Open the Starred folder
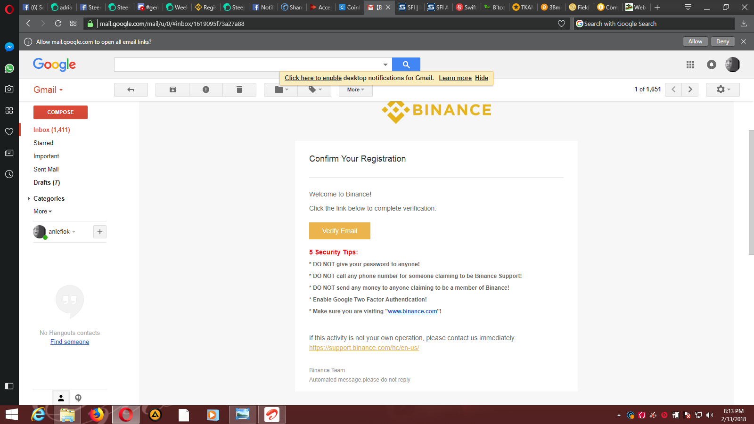 coord(43,143)
